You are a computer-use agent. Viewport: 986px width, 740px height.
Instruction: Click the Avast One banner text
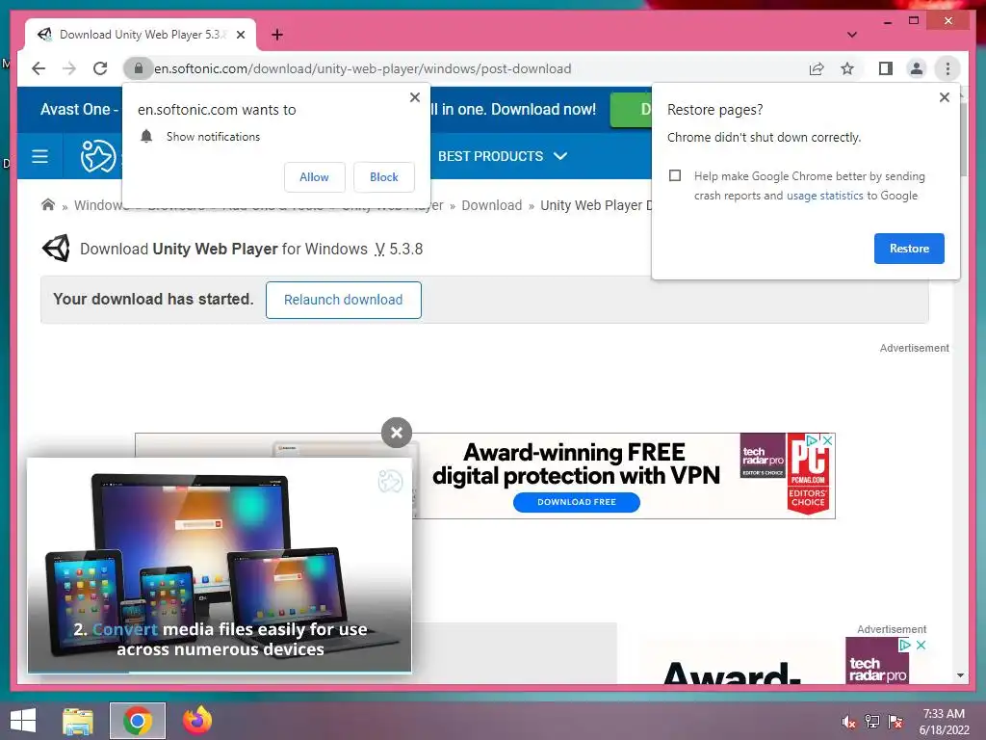(79, 110)
